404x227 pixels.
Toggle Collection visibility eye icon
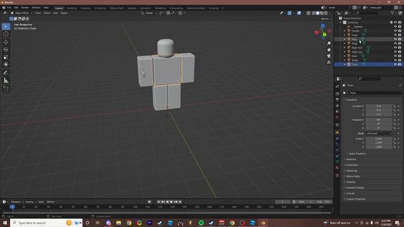coord(395,23)
